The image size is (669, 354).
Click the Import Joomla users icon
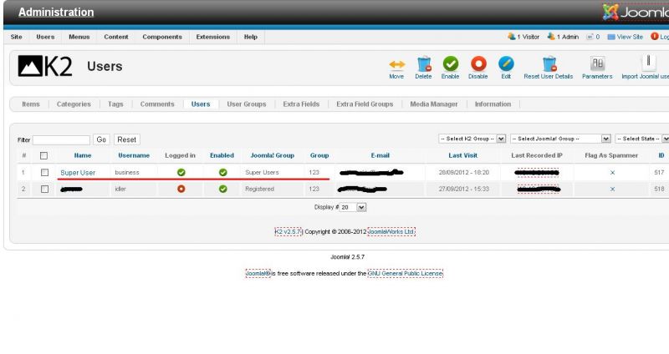coord(648,63)
